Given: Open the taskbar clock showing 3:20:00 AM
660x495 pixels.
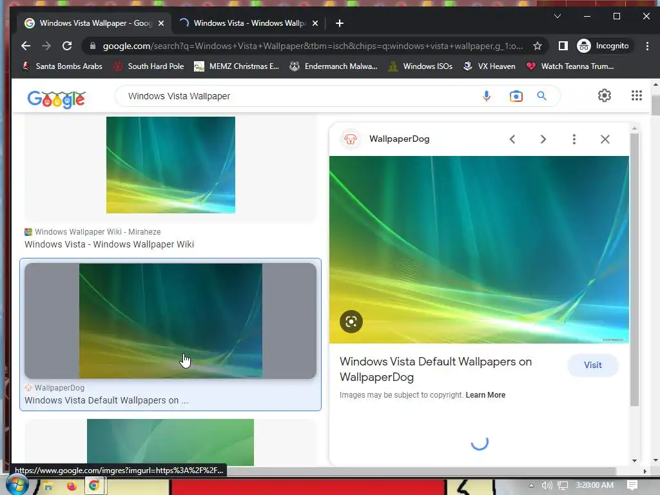Looking at the screenshot, I should tap(594, 485).
